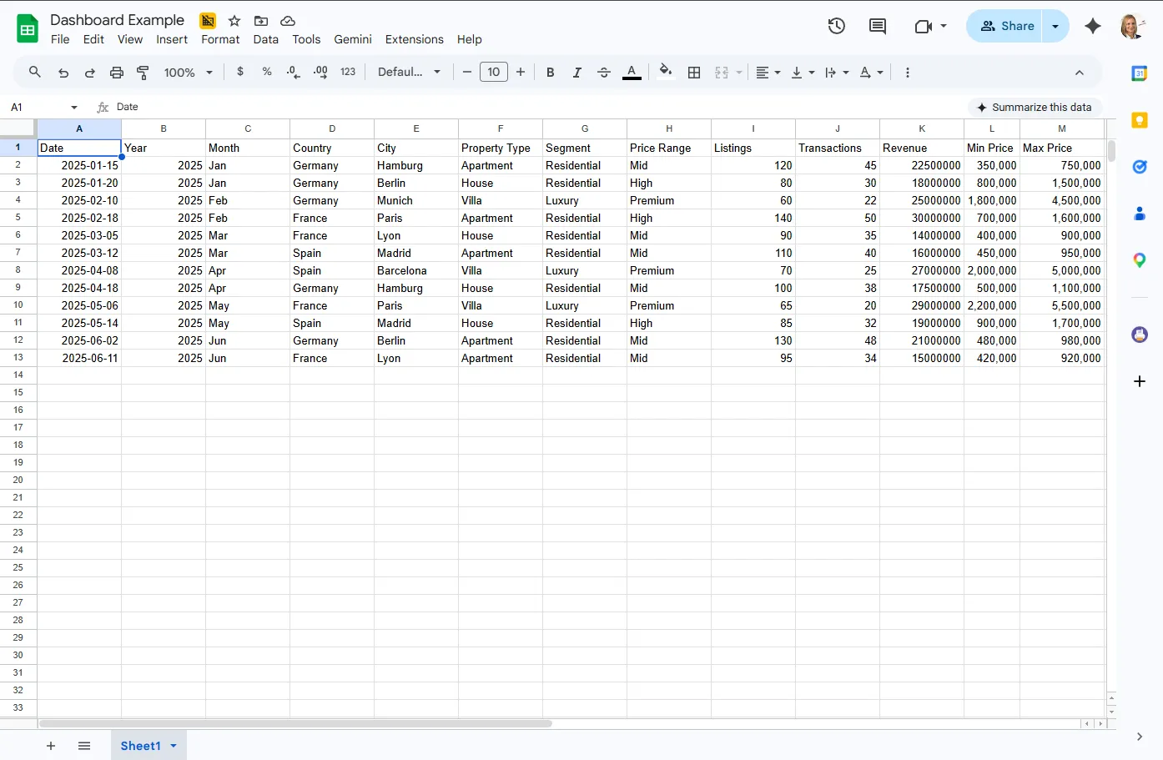Move document with folder icon
Screen dimensions: 1163x760
tap(261, 21)
